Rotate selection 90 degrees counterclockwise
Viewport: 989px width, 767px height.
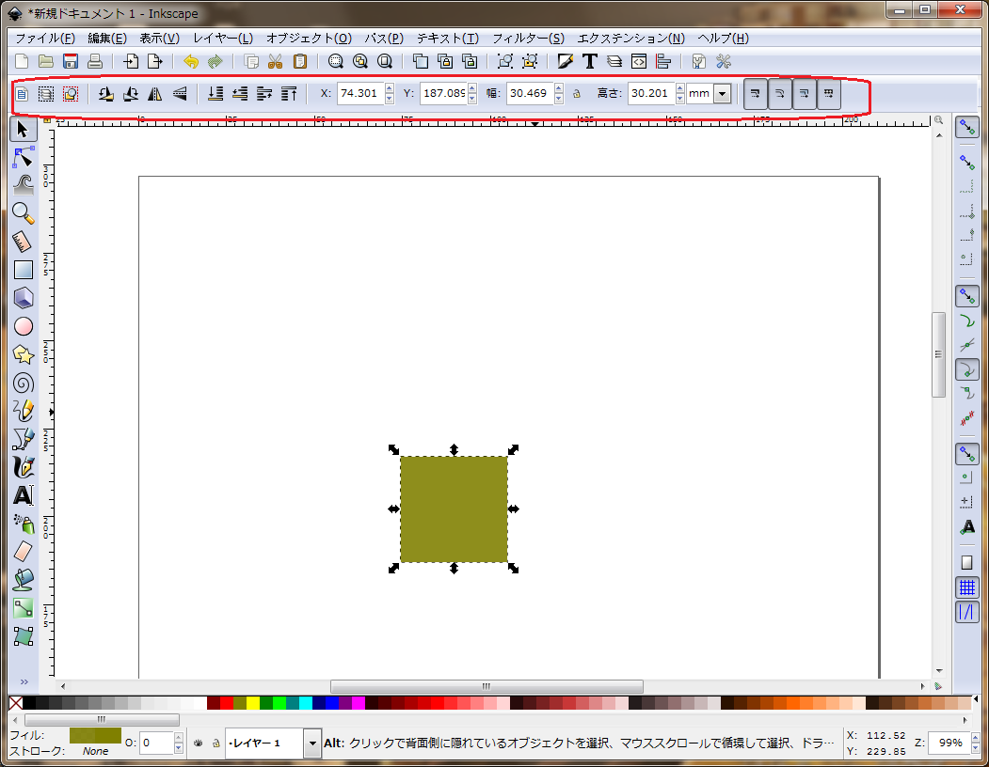pos(104,94)
